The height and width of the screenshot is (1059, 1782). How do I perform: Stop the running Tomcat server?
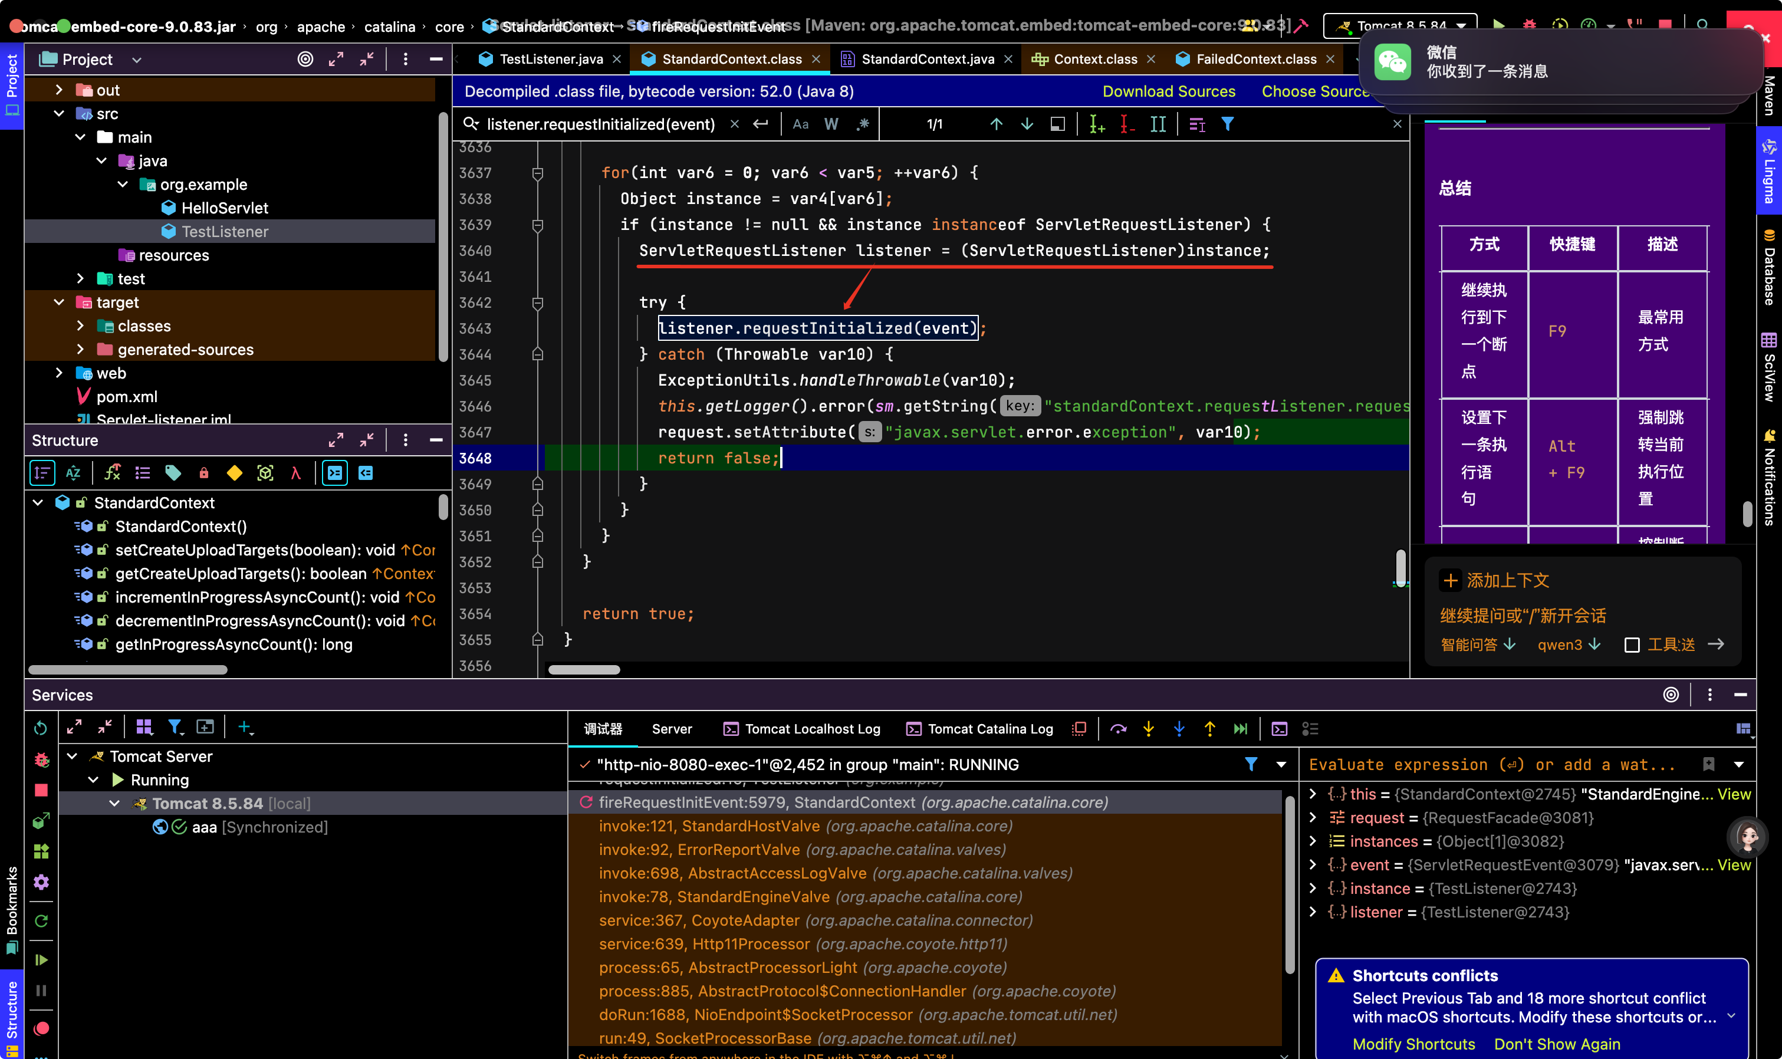coord(41,791)
